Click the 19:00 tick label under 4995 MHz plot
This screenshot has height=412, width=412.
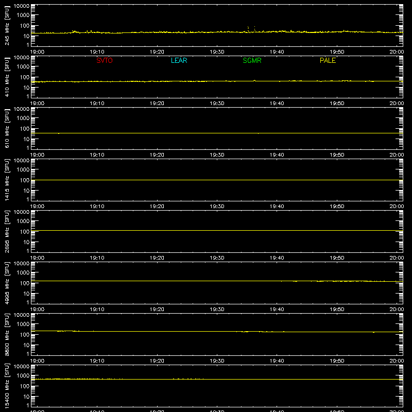tap(37, 310)
